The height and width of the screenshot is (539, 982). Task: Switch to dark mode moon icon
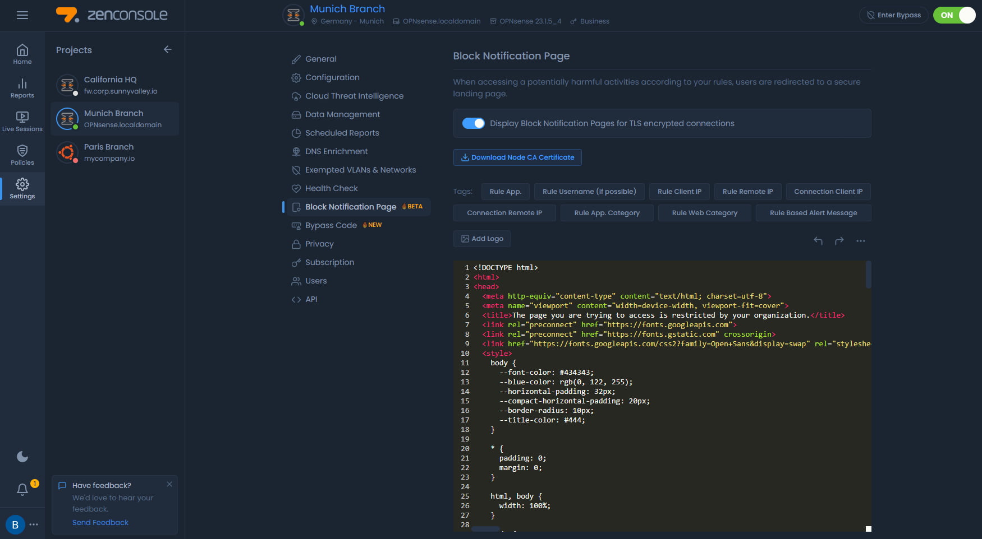pos(22,457)
